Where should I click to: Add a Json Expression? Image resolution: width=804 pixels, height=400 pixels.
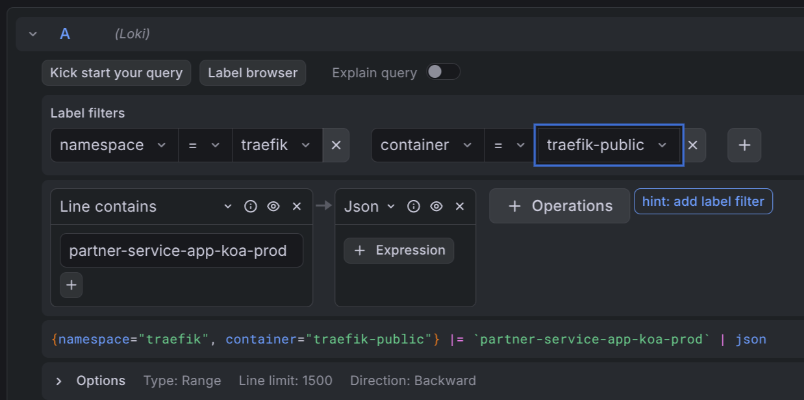[x=399, y=251]
